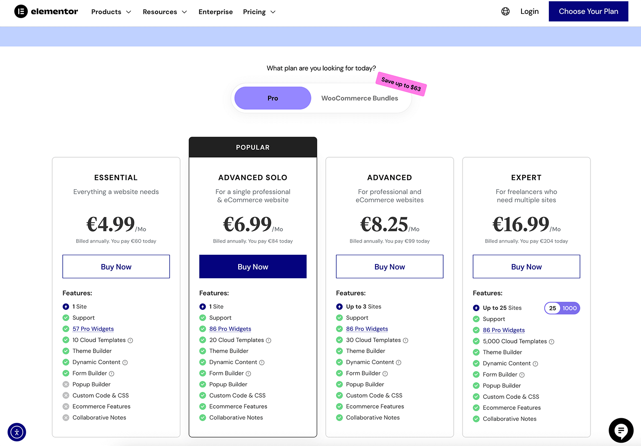
Task: Expand the Pricing dropdown menu
Action: point(259,12)
